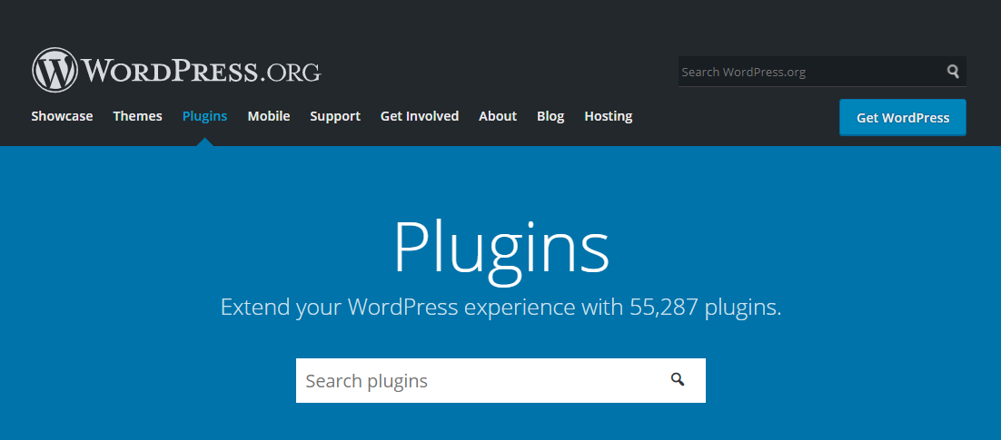Click the magnifier icon in Search plugins box
This screenshot has width=1001, height=440.
point(678,380)
